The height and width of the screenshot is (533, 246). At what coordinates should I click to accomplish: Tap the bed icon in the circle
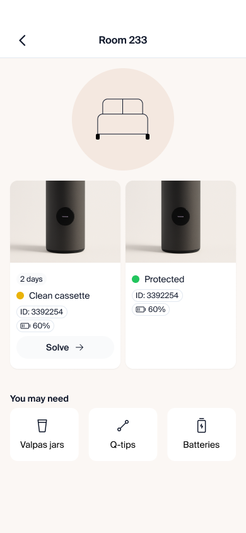[x=123, y=119]
